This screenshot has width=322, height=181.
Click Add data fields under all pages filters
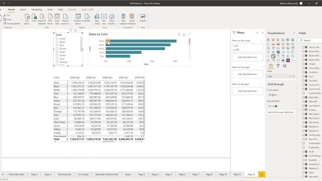[248, 91]
